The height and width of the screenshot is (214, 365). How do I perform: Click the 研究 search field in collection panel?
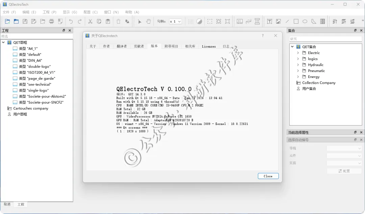[x=325, y=39]
